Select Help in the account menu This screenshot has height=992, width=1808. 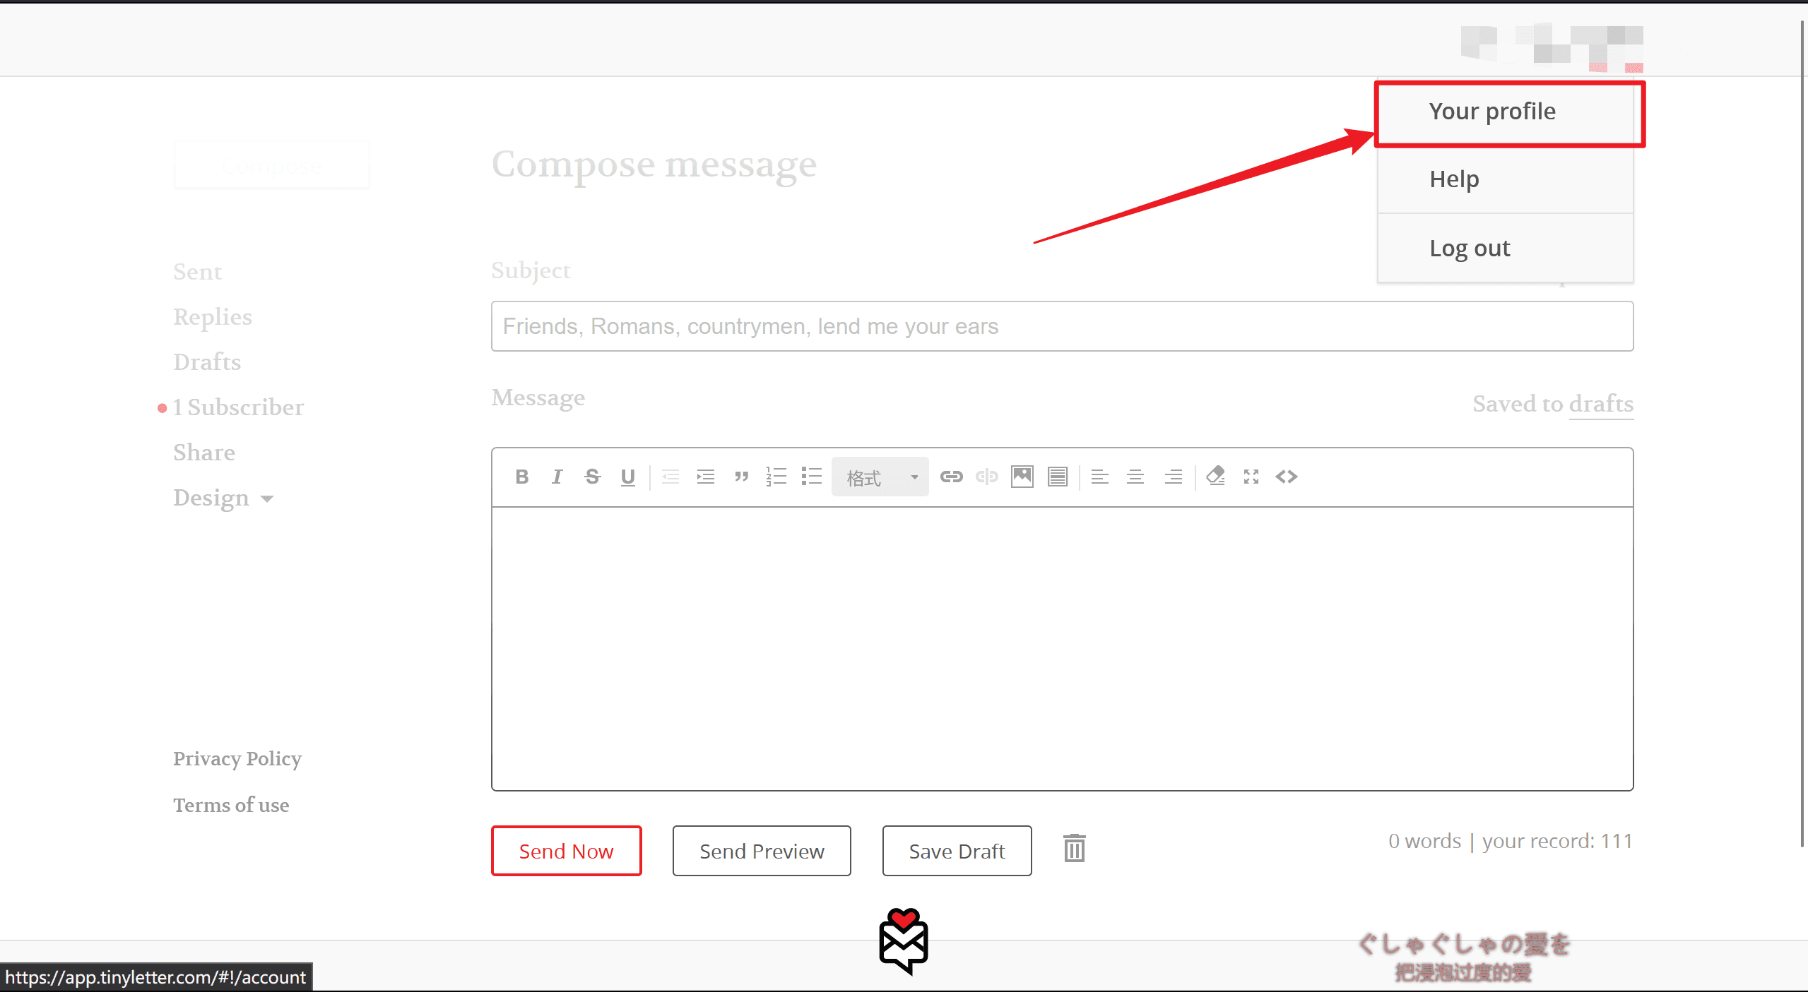point(1505,179)
